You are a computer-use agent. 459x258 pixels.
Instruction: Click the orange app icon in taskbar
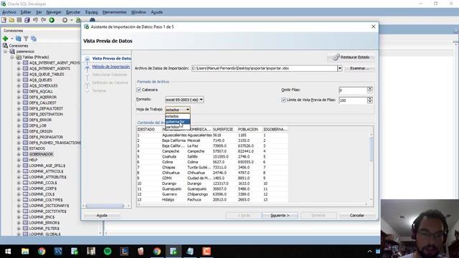click(207, 252)
